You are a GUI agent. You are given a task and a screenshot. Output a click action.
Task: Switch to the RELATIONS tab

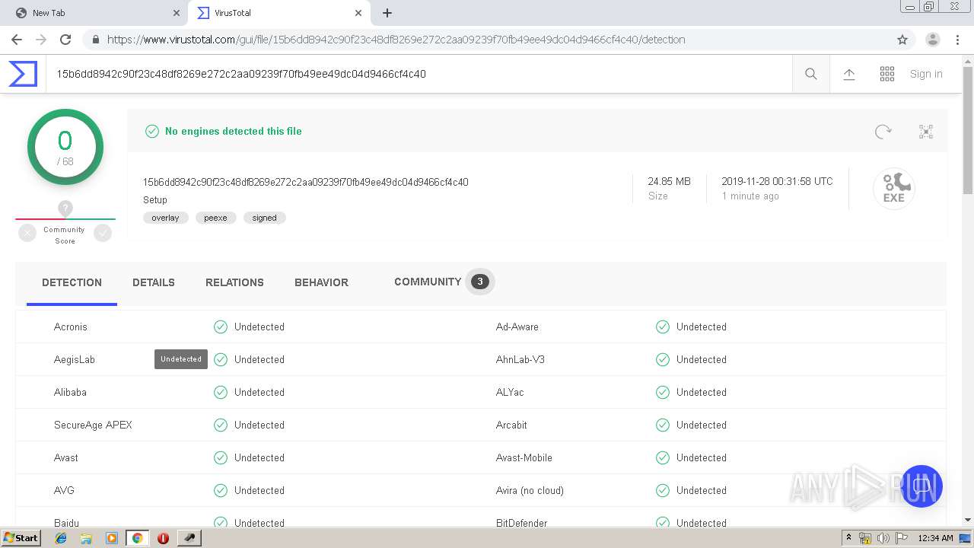tap(234, 282)
